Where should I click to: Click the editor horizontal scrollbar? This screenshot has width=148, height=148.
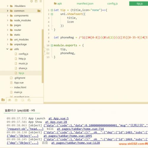coord(96,103)
